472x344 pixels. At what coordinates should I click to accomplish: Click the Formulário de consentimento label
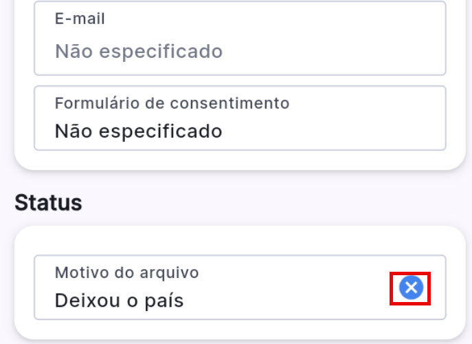coord(172,103)
